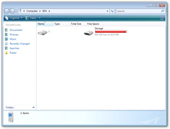Open the Views dropdown arrow
Screen dimensions: 170x129
pyautogui.click(x=40, y=18)
